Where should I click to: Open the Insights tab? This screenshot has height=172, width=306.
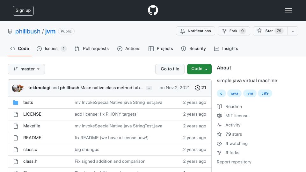pos(226,48)
